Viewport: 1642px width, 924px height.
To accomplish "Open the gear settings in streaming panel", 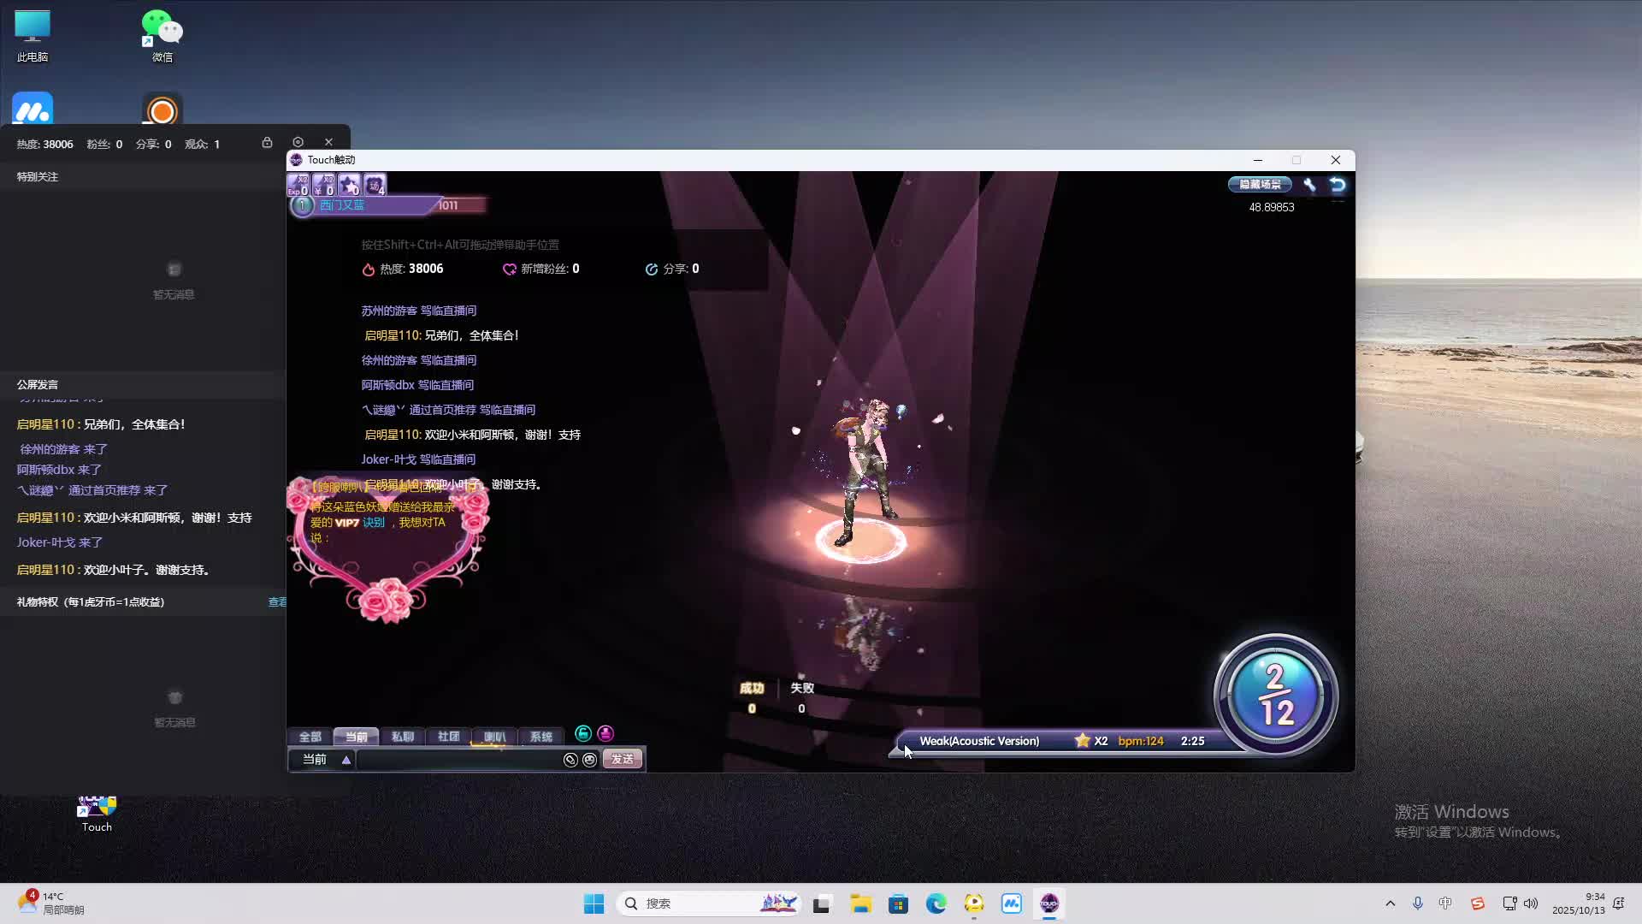I will click(298, 142).
